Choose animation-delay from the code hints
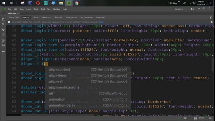Viewport: 215px width, 121px height. click(88, 105)
